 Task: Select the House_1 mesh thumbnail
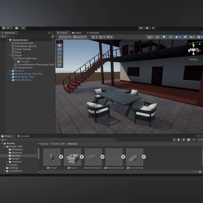[x=72, y=157]
